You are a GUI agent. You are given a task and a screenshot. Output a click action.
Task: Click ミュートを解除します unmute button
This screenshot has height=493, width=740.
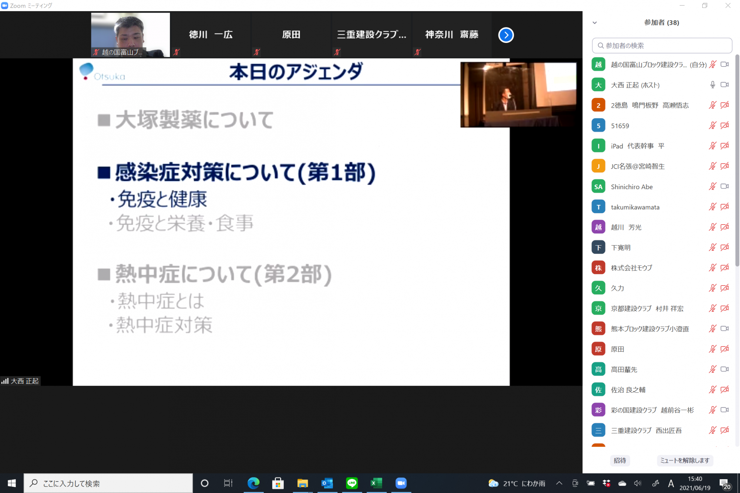(685, 460)
